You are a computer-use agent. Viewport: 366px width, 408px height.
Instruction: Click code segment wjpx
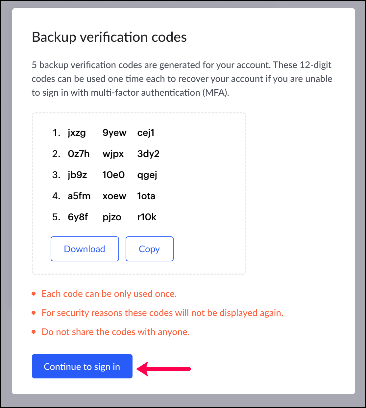point(113,154)
